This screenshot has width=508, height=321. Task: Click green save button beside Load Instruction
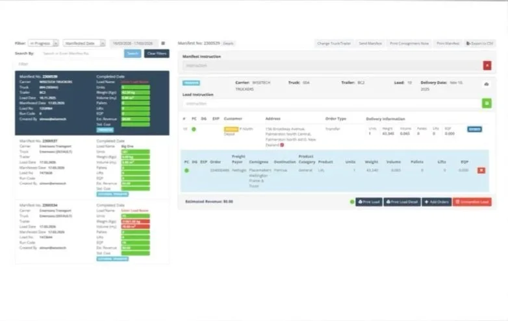coord(487,104)
